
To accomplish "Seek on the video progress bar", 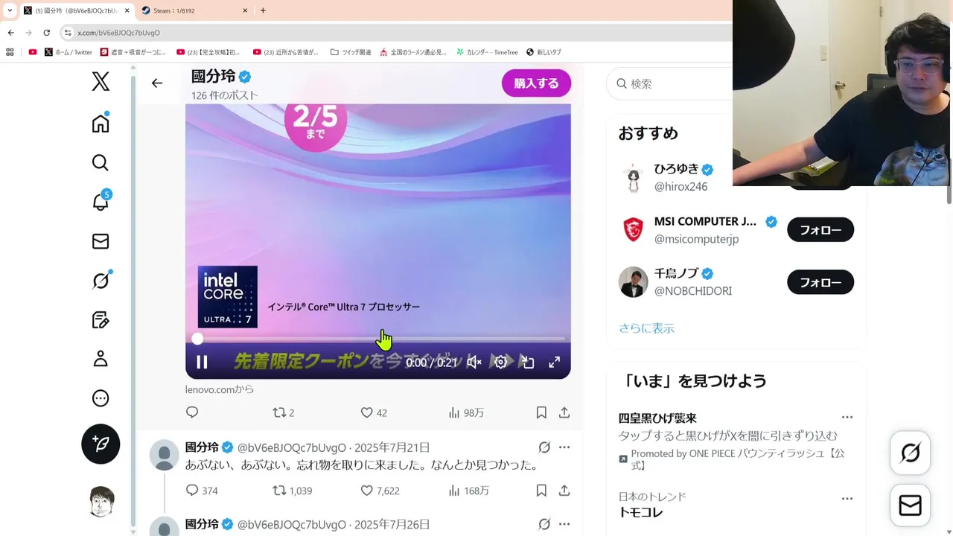I will (380, 339).
